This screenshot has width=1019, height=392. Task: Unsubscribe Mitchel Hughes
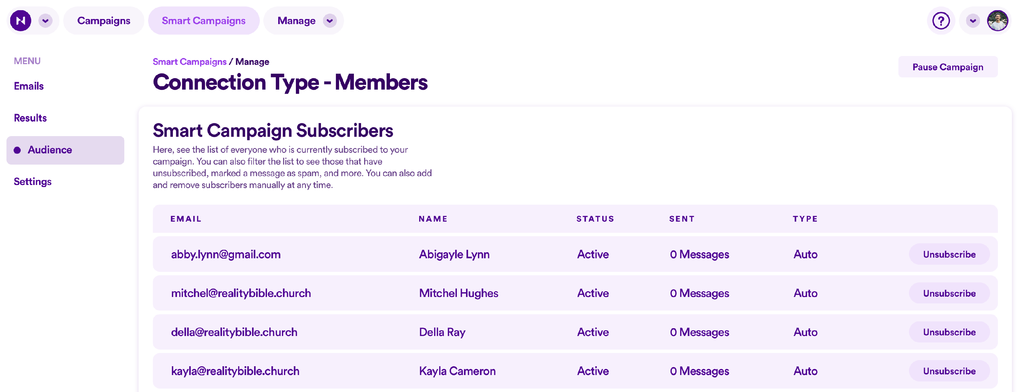point(949,293)
